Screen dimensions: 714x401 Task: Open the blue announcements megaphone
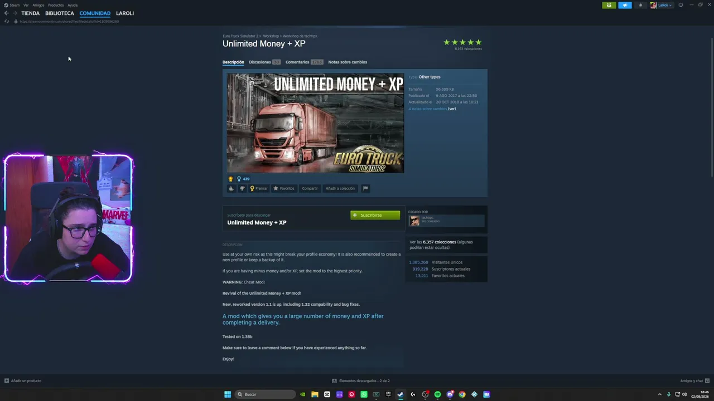(x=625, y=5)
